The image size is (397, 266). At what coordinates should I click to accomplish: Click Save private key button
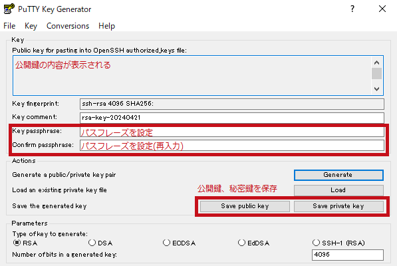tap(338, 206)
